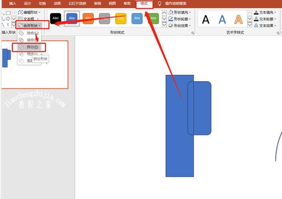
Task: Move down one row in the shapes gallery
Action: [x=14, y=19]
